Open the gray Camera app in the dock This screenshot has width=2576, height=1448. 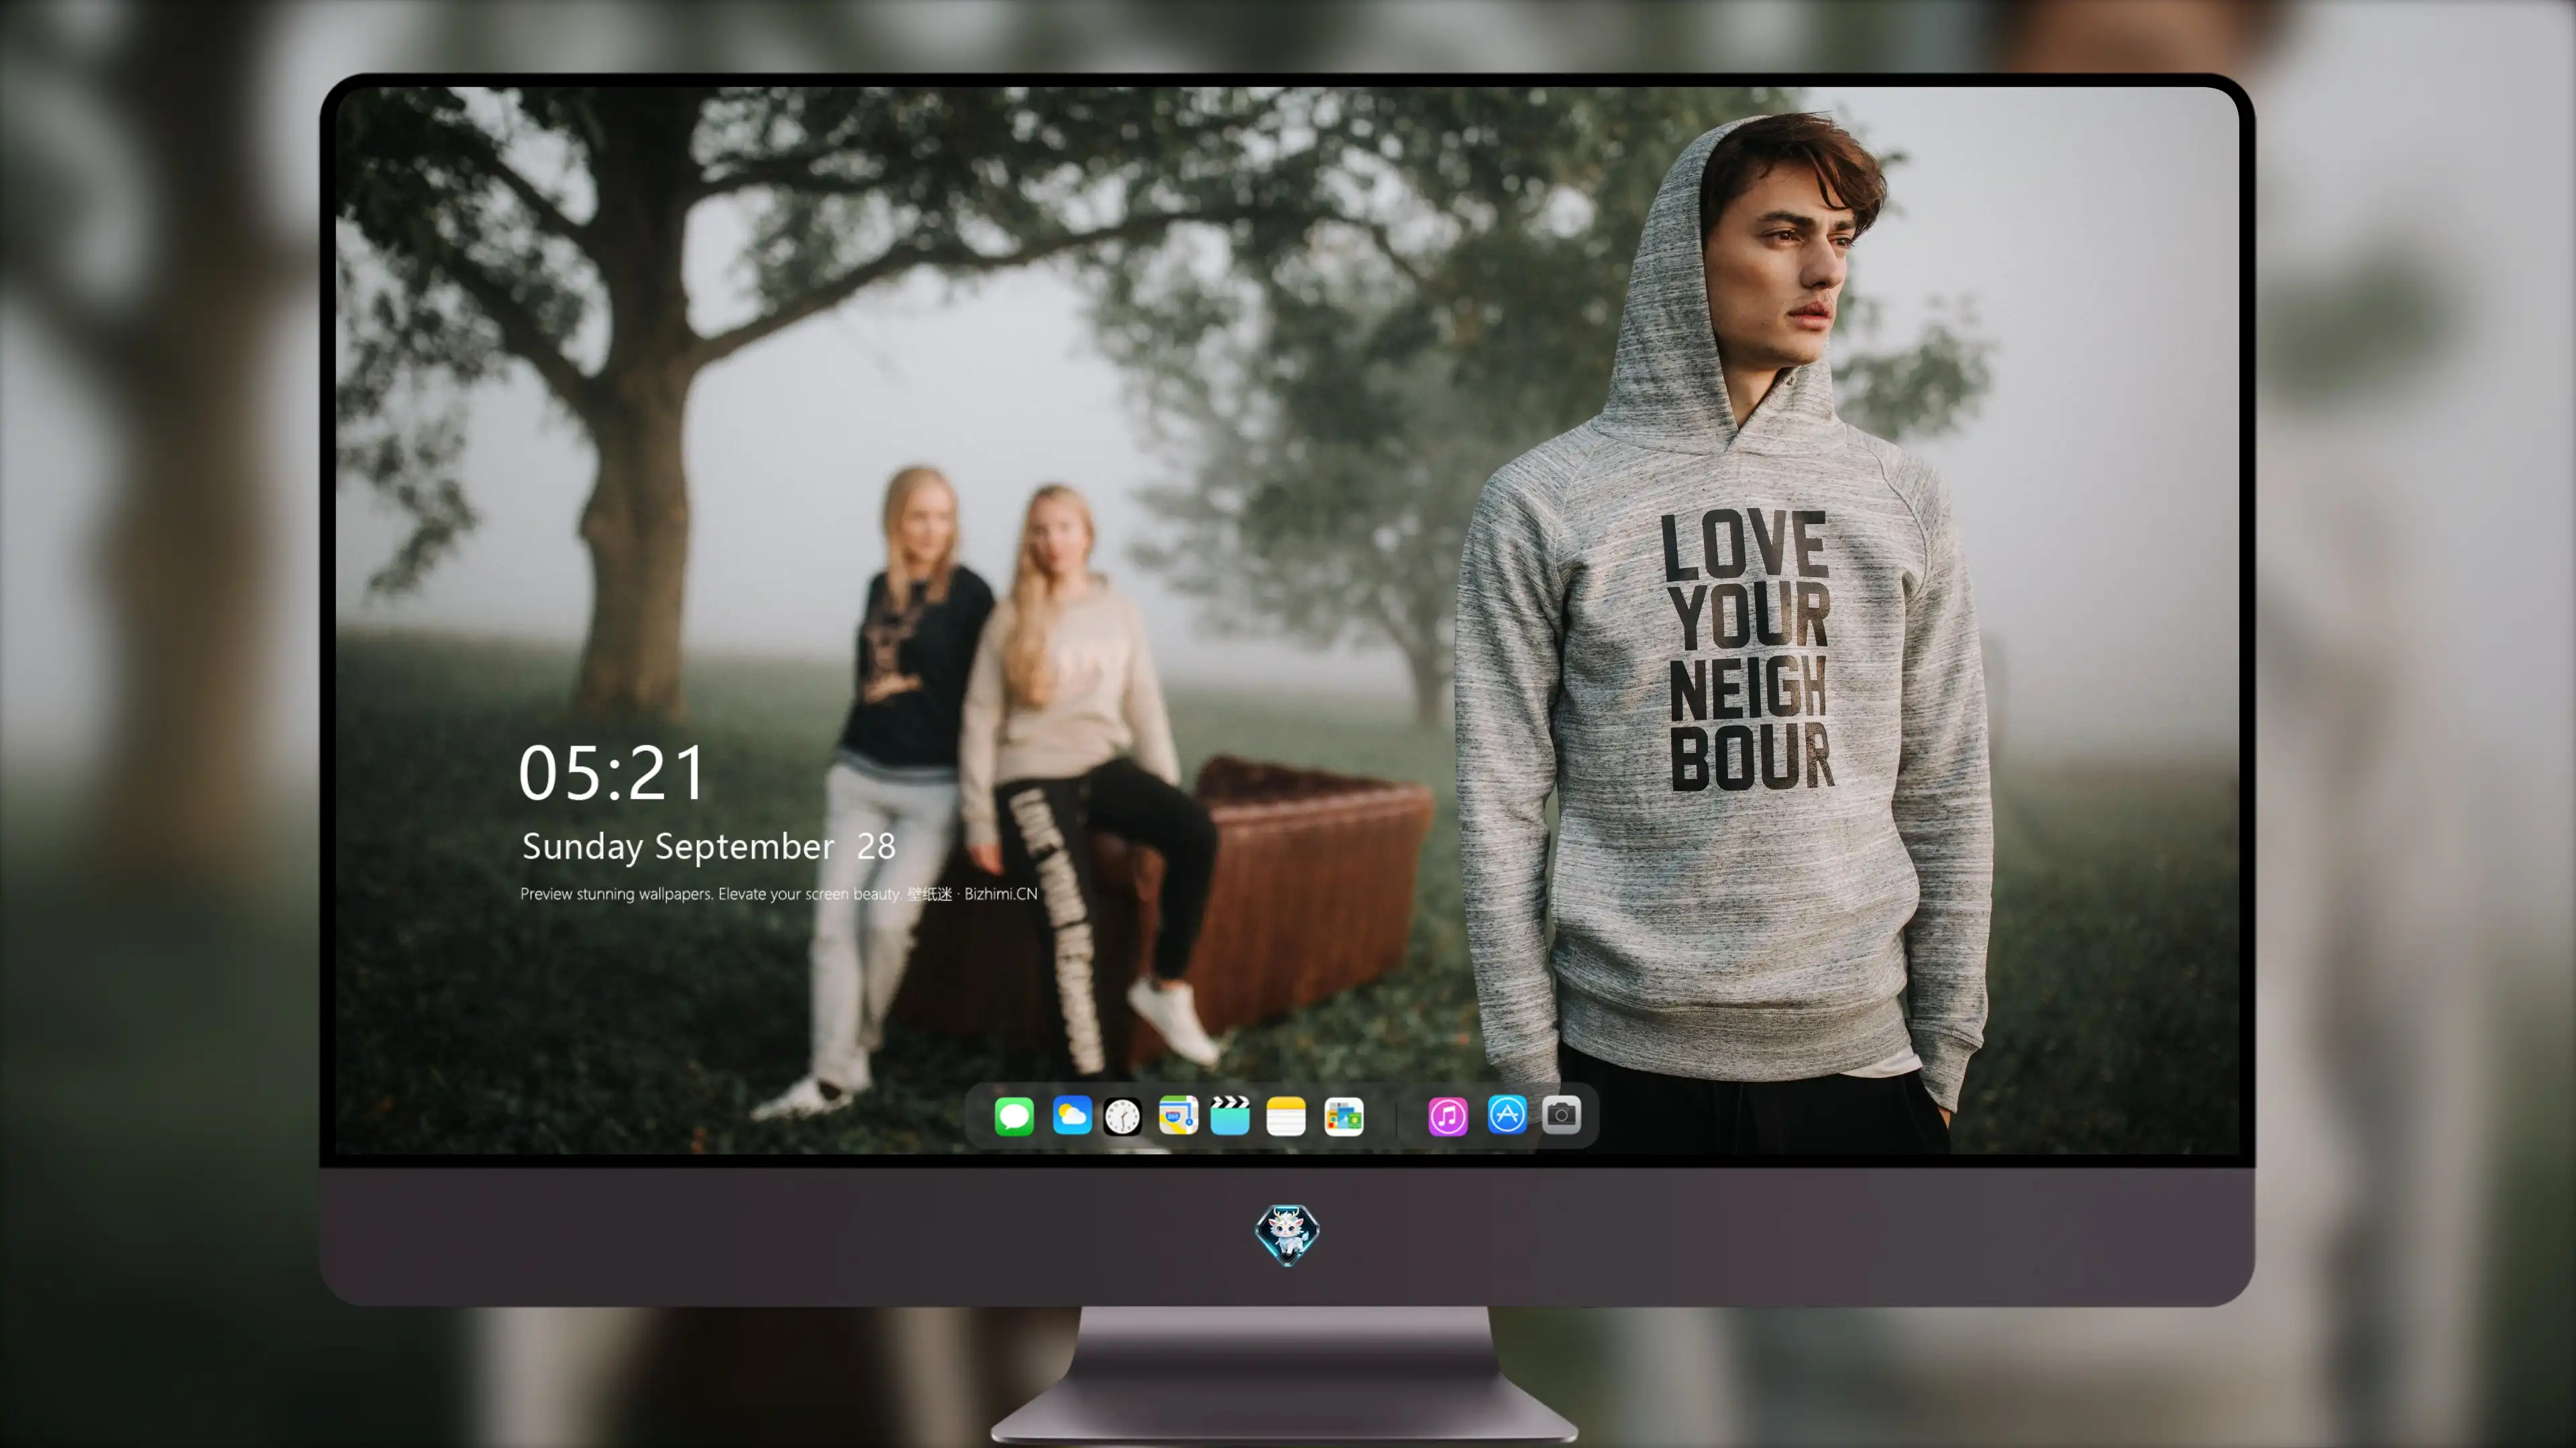pyautogui.click(x=1562, y=1114)
